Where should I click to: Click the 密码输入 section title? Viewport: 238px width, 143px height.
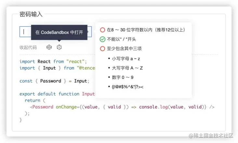tap(31, 14)
